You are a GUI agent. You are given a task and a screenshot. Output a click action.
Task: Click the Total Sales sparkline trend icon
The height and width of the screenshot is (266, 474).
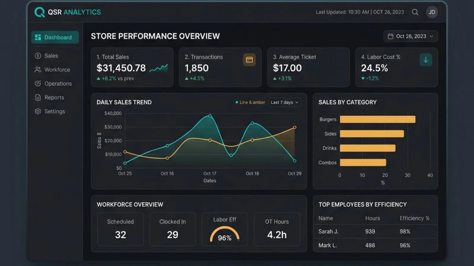(x=158, y=68)
